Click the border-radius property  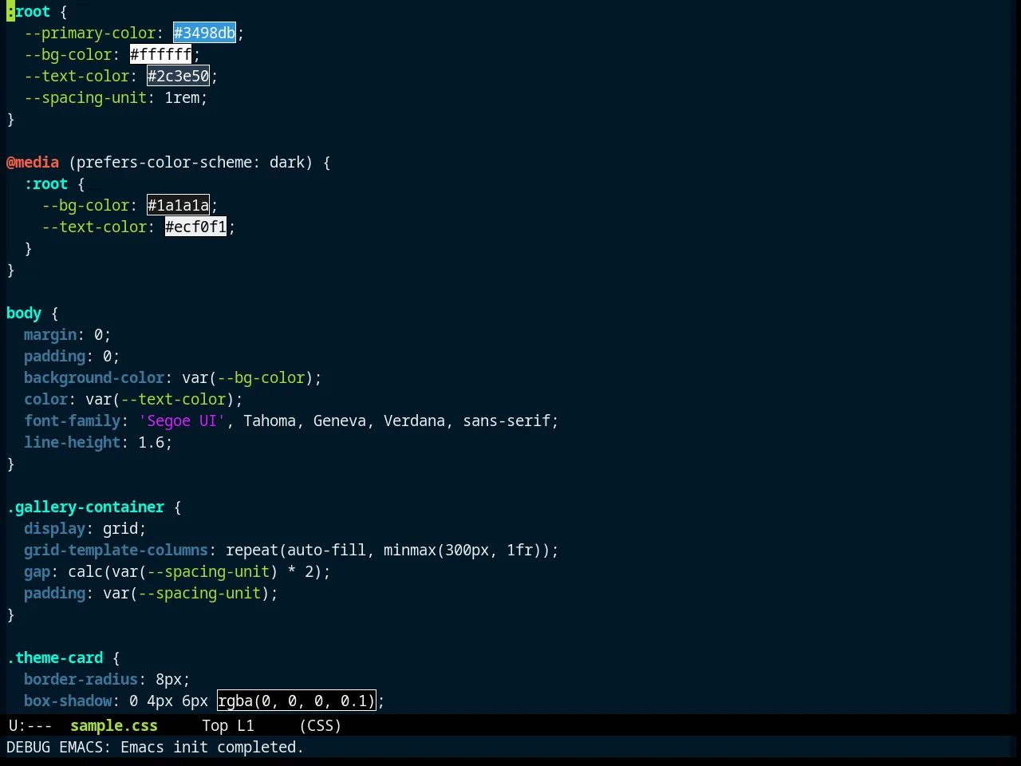(x=81, y=679)
